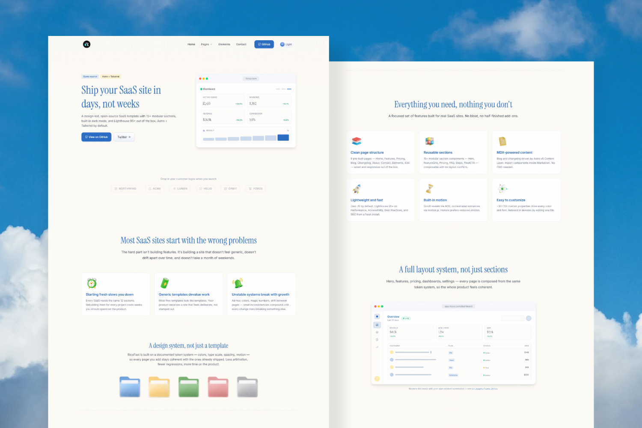The image size is (642, 428).
Task: Click the Ship your SaaS site heading
Action: point(121,97)
